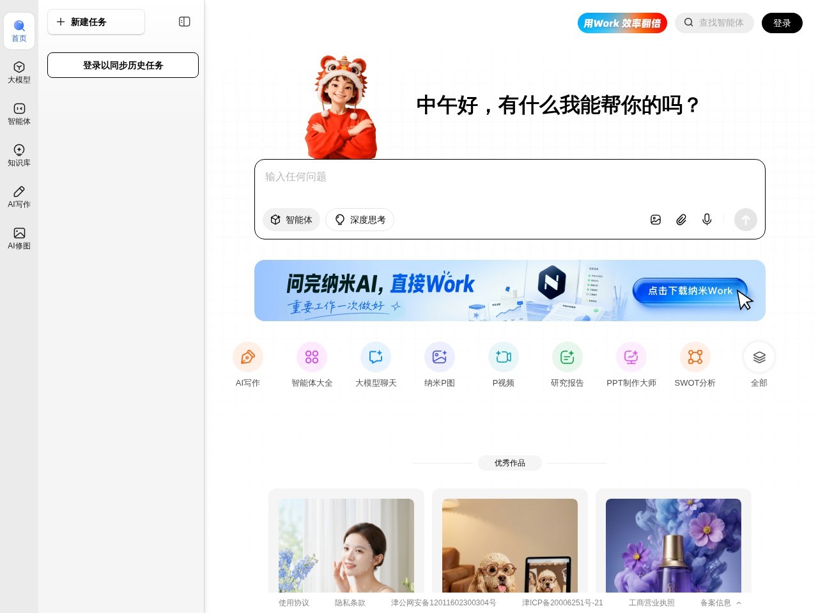This screenshot has height=613, width=818.
Task: Collapse the sidebar panel icon
Action: click(x=185, y=22)
